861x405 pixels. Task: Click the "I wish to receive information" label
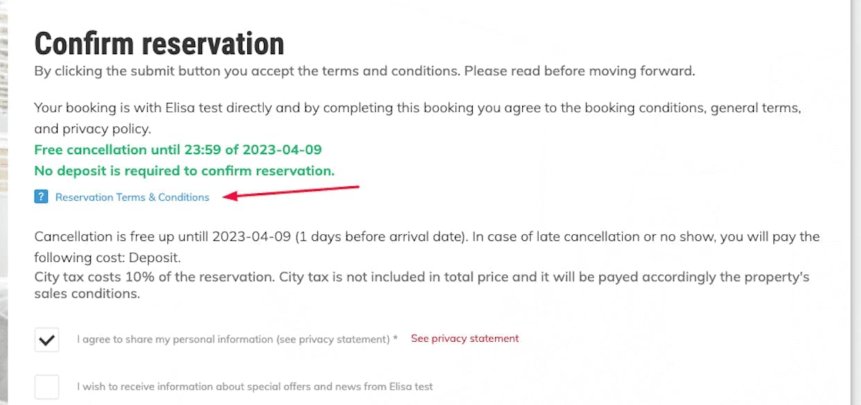click(x=254, y=386)
